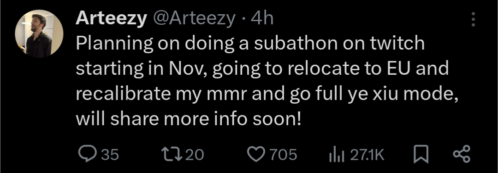Open view analytics bar chart icon
This screenshot has width=498, height=173.
point(337,155)
